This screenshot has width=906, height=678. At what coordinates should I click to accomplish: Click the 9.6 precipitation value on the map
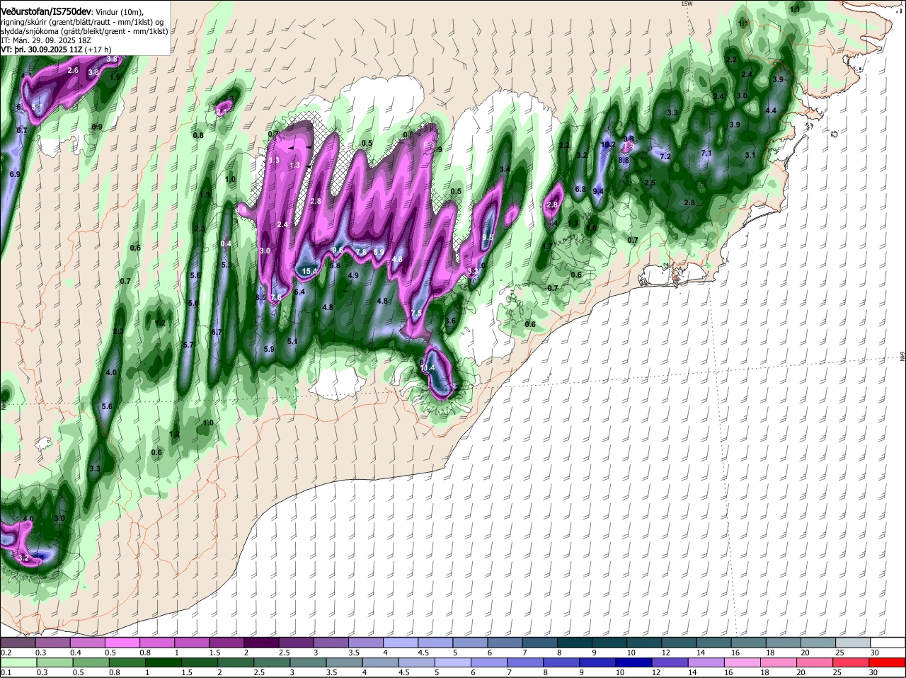[x=338, y=250]
